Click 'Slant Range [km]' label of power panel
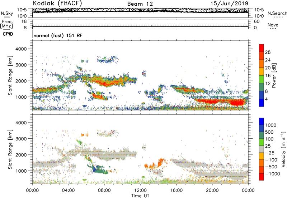The width and height of the screenshot is (287, 198). [10, 75]
